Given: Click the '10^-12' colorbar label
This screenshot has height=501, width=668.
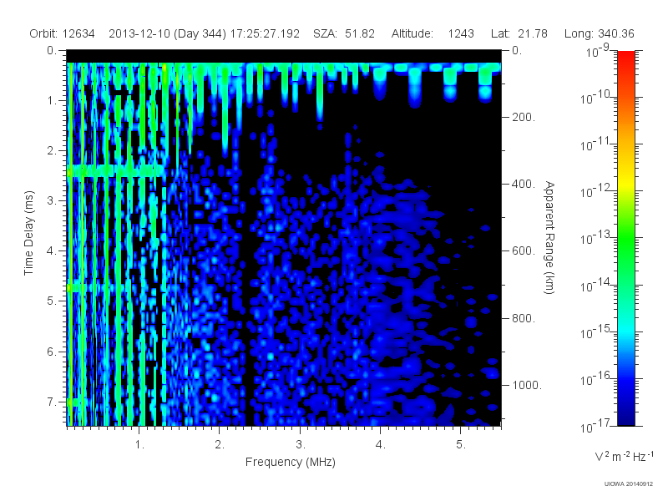Looking at the screenshot, I should coord(595,191).
